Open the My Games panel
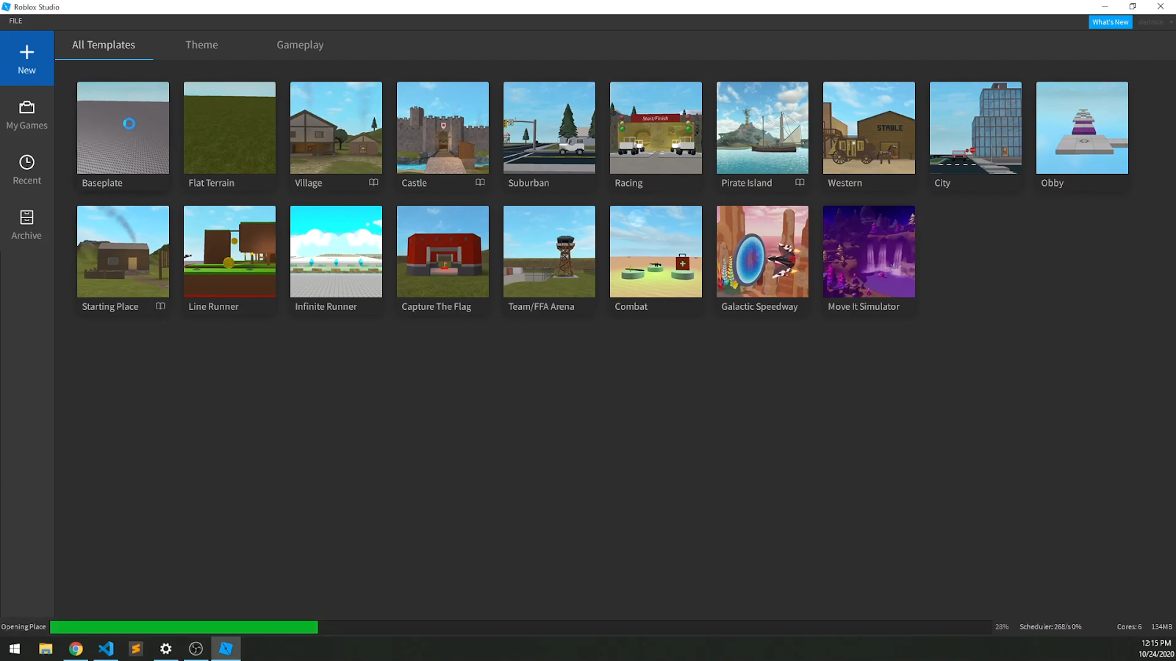 [26, 114]
